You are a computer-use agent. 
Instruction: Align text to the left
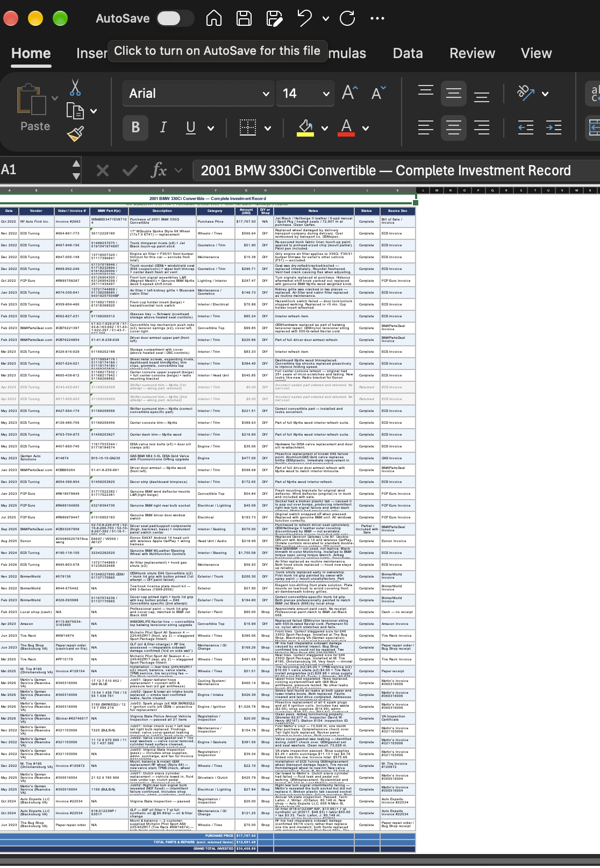[x=426, y=127]
